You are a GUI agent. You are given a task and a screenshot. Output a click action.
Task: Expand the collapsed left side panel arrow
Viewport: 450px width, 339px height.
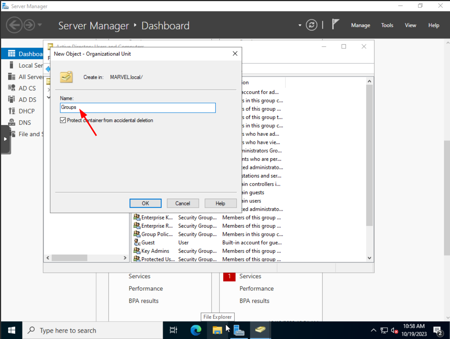[5, 139]
